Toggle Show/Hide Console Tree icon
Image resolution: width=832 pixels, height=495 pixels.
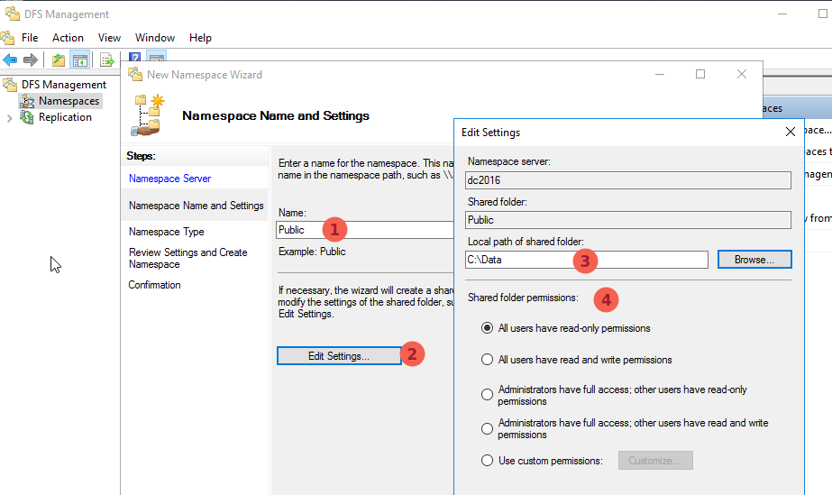[79, 60]
